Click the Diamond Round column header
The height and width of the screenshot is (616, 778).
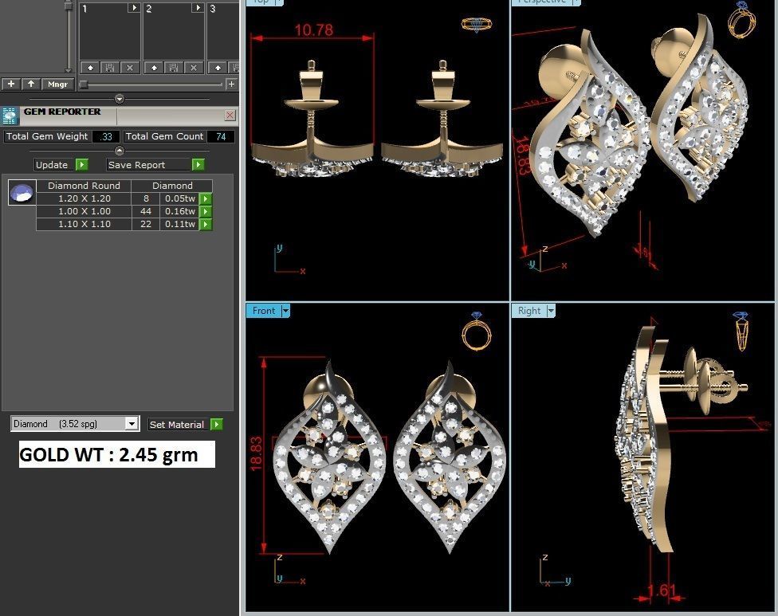(x=84, y=186)
